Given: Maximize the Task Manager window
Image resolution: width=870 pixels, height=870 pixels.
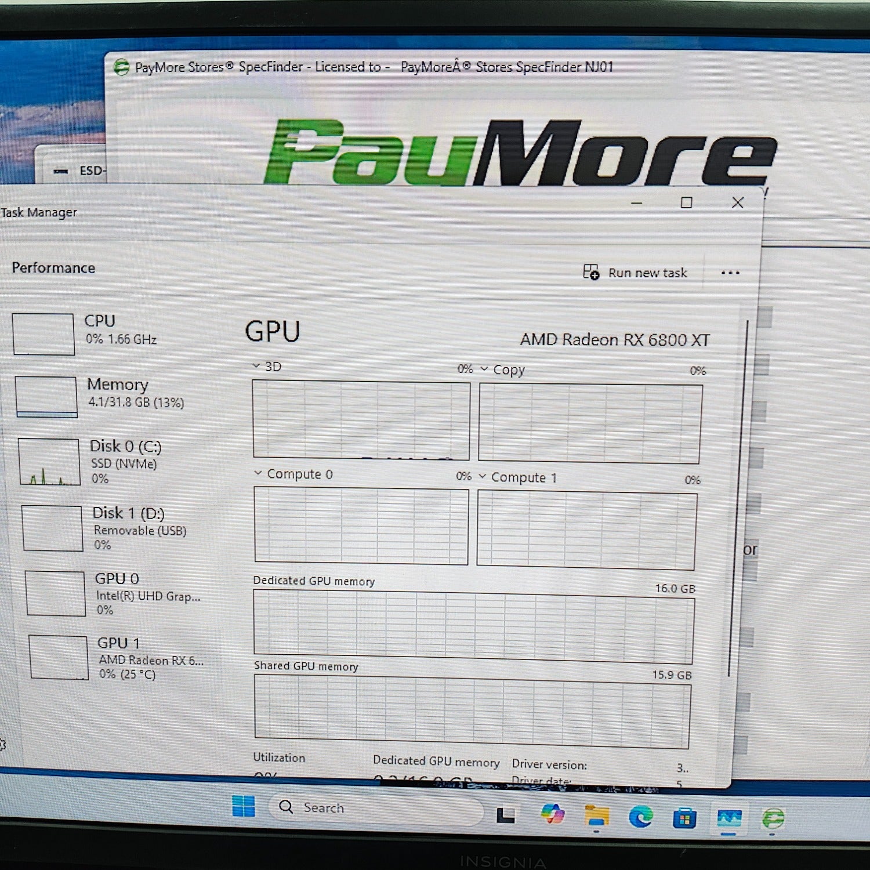Looking at the screenshot, I should coord(686,202).
